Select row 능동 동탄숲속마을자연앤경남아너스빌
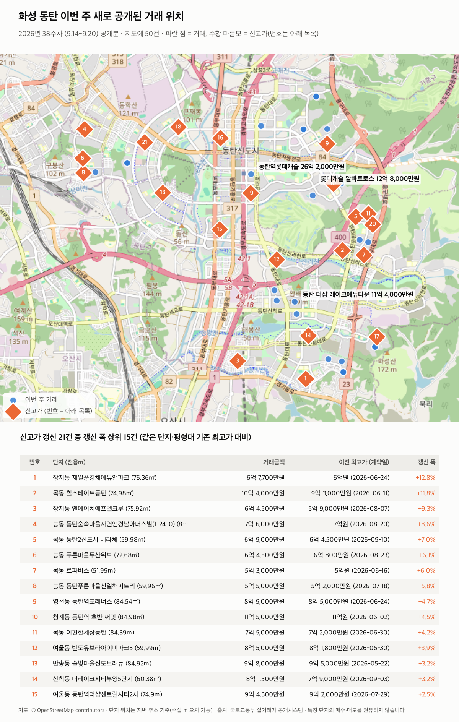459x722 pixels. 229,524
